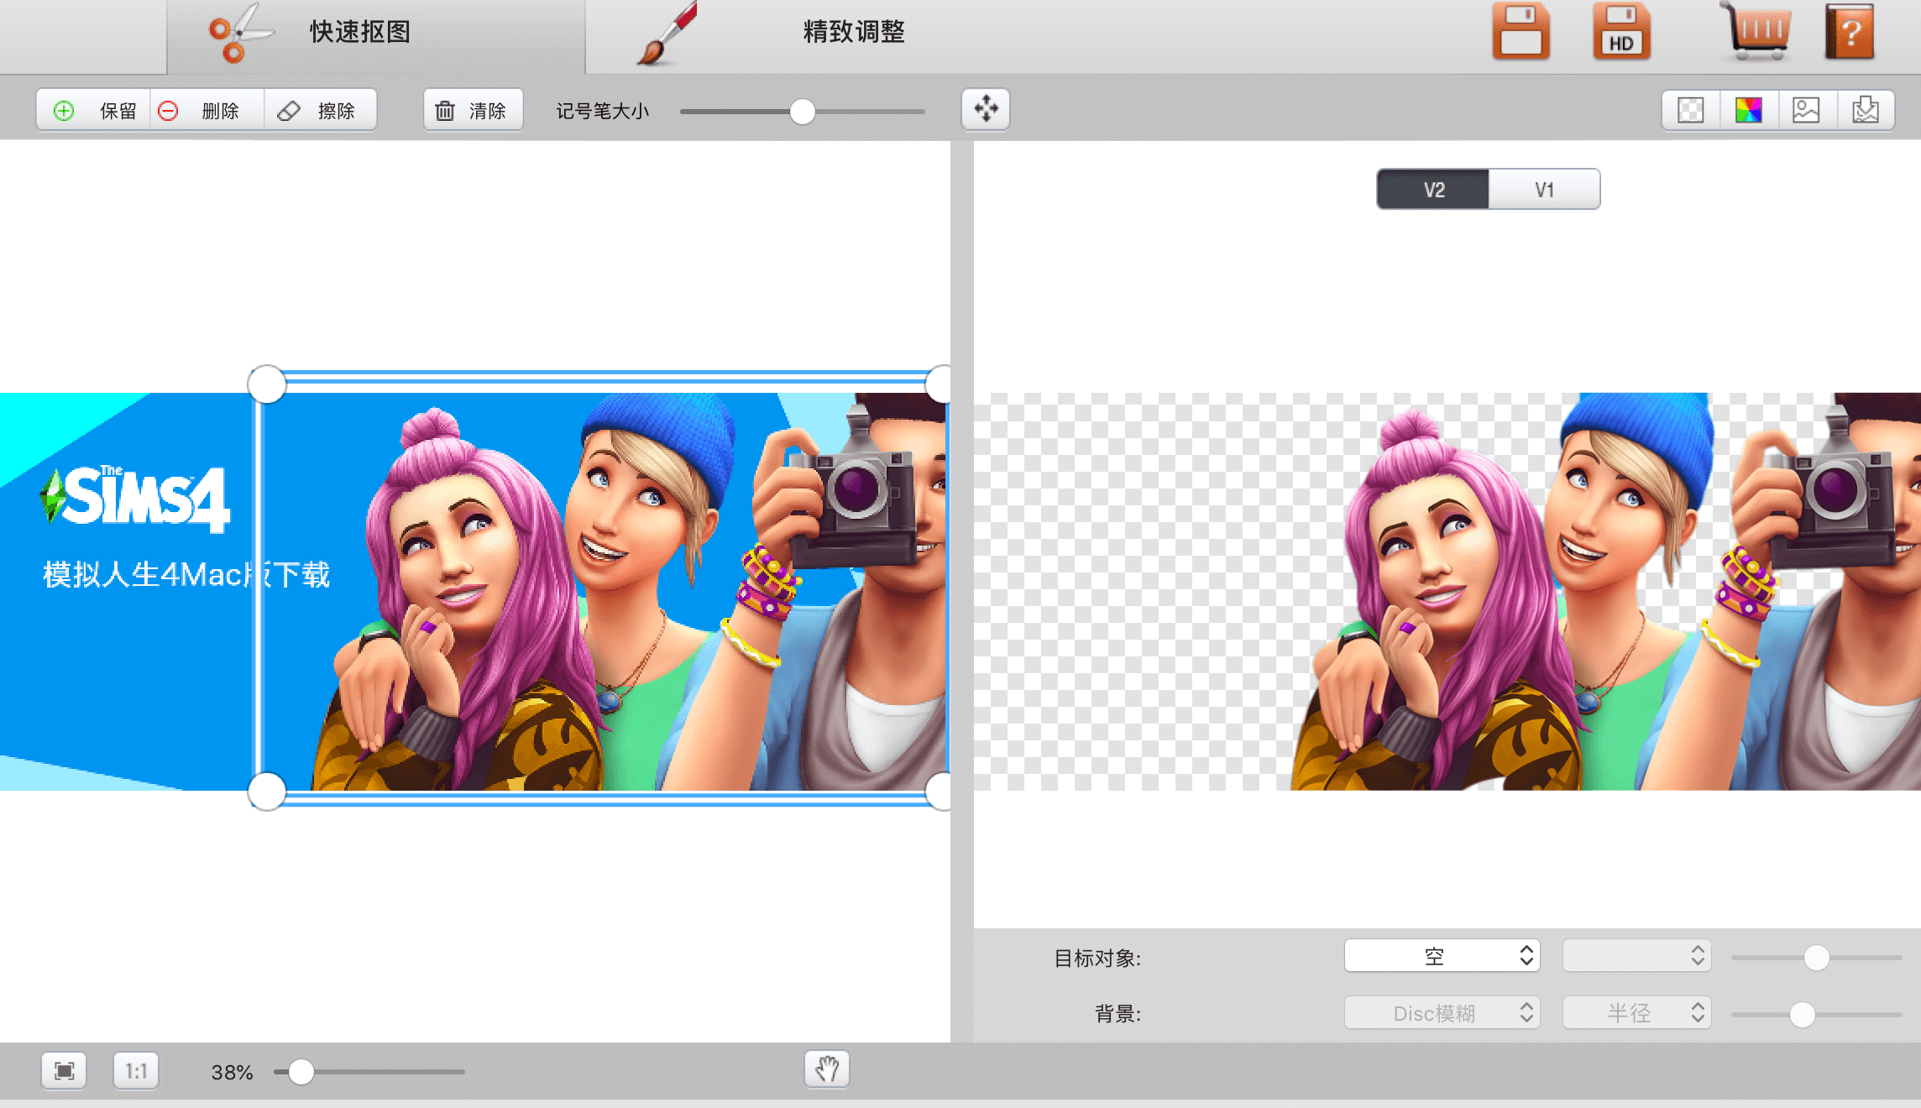This screenshot has height=1108, width=1921.
Task: Click the 1:1 actual size button
Action: coord(136,1070)
